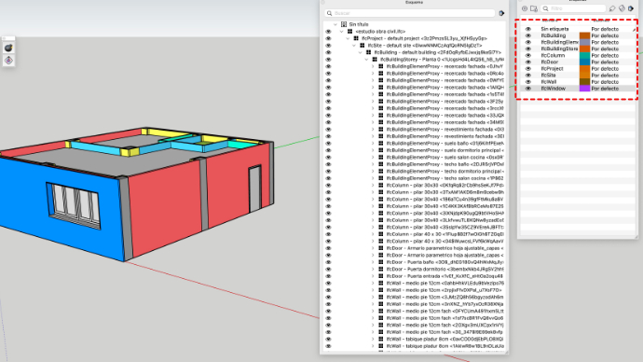Collapse the IfcProject default project node
The image size is (643, 362).
(x=348, y=38)
